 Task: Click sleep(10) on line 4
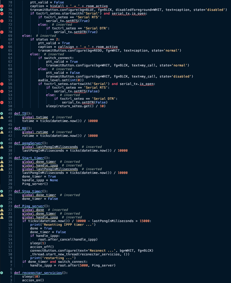click(x=31, y=276)
